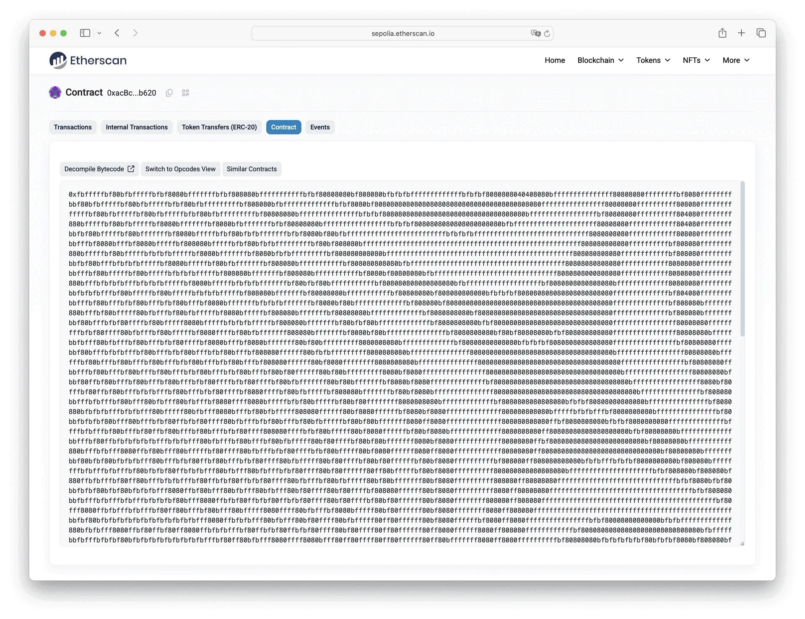Open the sidebar options chevron
Screen dimensions: 805x619
[99, 33]
